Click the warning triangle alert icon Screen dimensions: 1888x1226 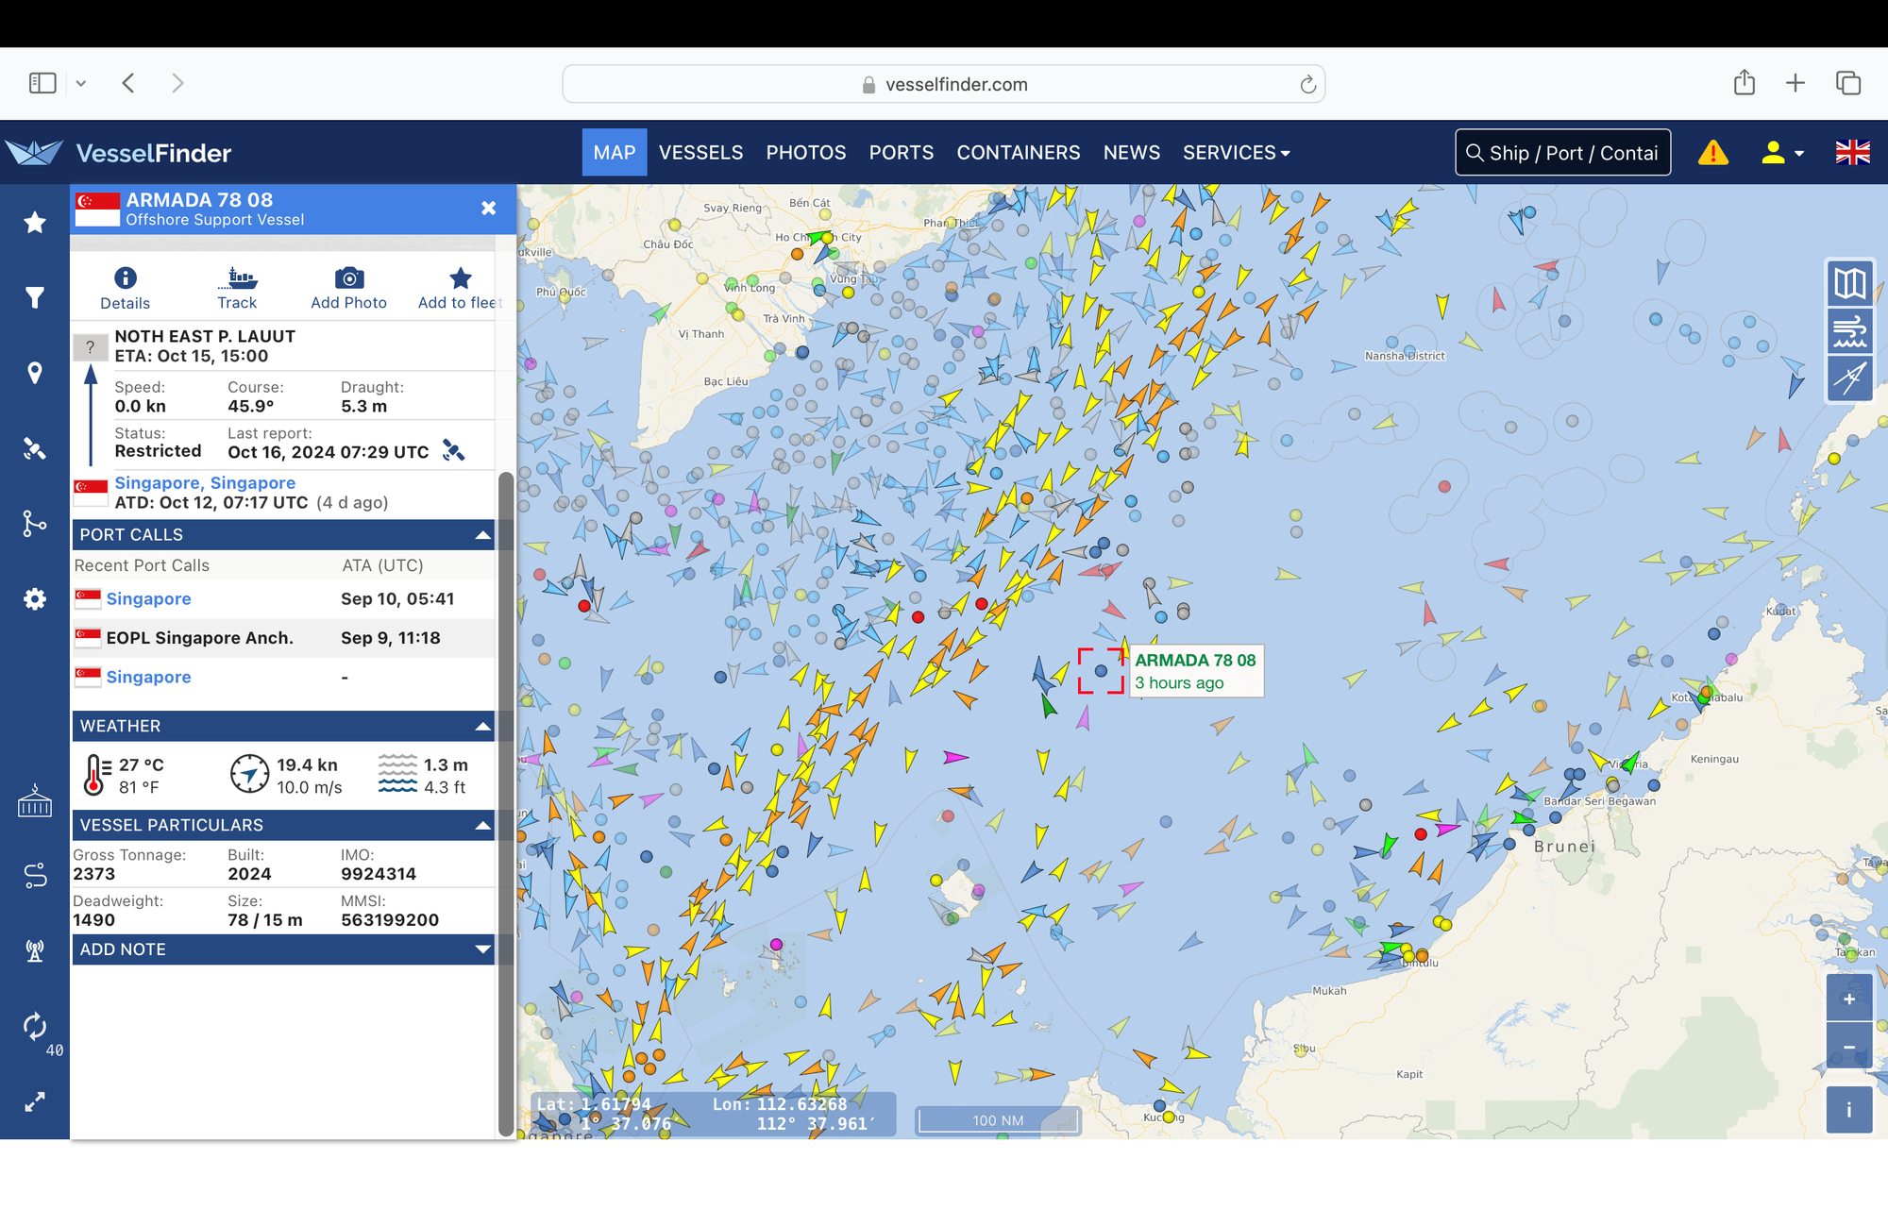click(x=1712, y=153)
